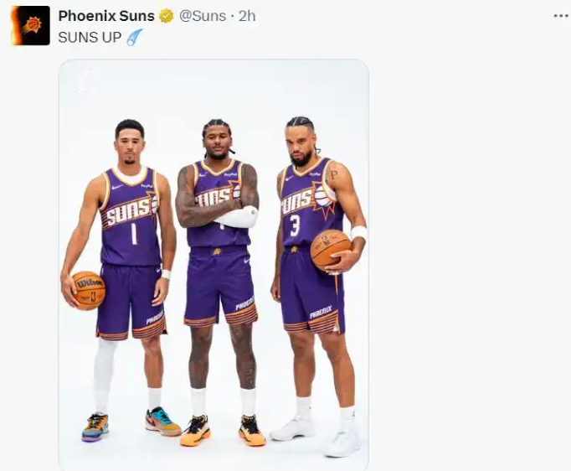Click the gold verified badge
Screen dimensions: 571x471
[x=166, y=17]
